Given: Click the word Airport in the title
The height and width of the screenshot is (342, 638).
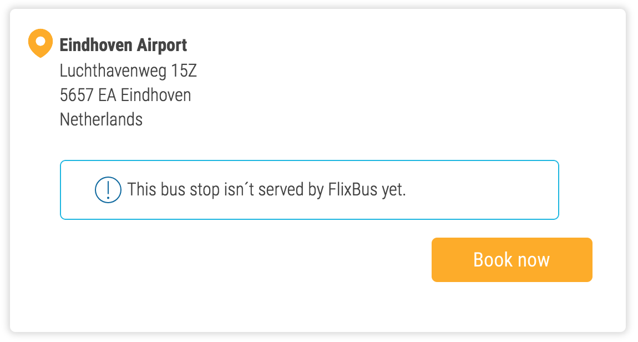Looking at the screenshot, I should 163,45.
